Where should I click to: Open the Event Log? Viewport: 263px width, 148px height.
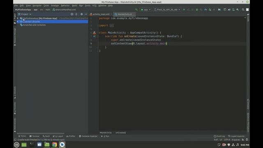pos(219,136)
